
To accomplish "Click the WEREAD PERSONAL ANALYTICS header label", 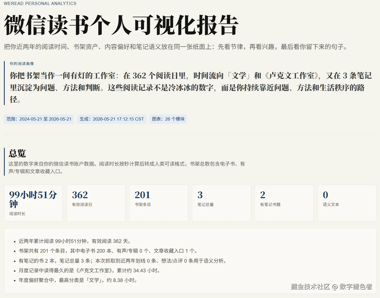I will coord(40,3).
